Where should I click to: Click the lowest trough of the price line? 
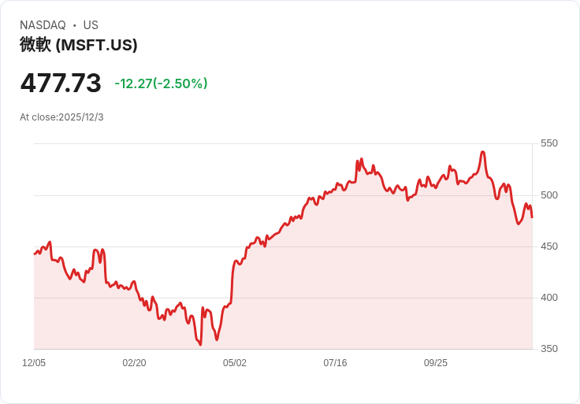[x=200, y=344]
